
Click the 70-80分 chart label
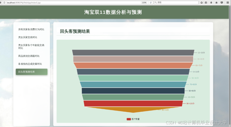pos(193,84)
